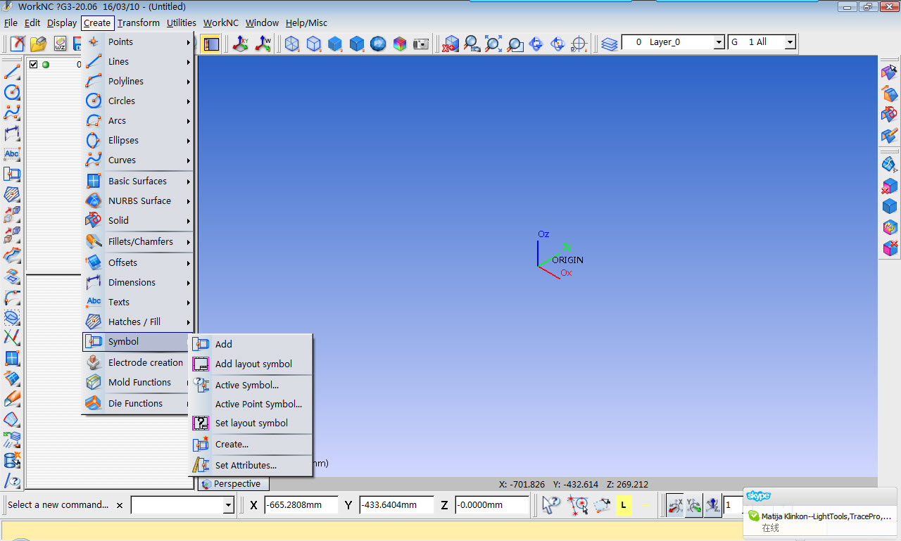
Task: Click the crosshair center view icon
Action: [x=579, y=44]
